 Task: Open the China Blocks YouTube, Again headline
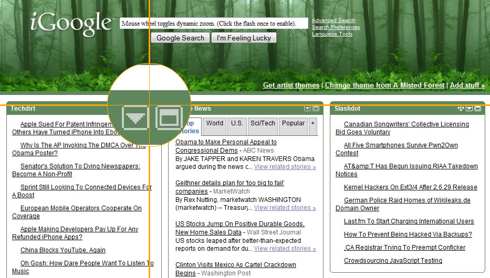[x=63, y=250]
